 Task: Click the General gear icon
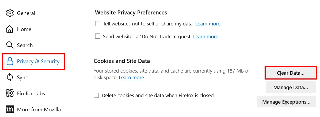pos(10,13)
